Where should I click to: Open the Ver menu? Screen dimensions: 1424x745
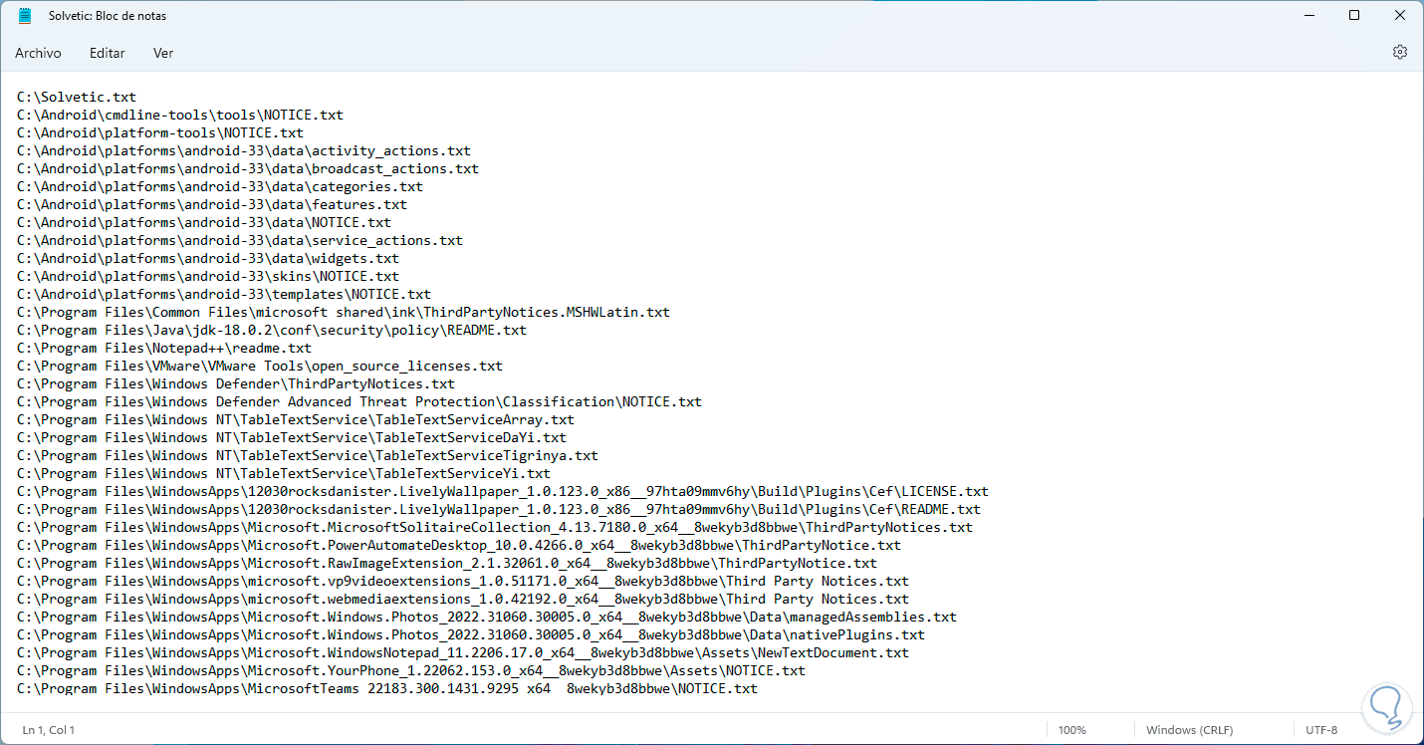163,53
